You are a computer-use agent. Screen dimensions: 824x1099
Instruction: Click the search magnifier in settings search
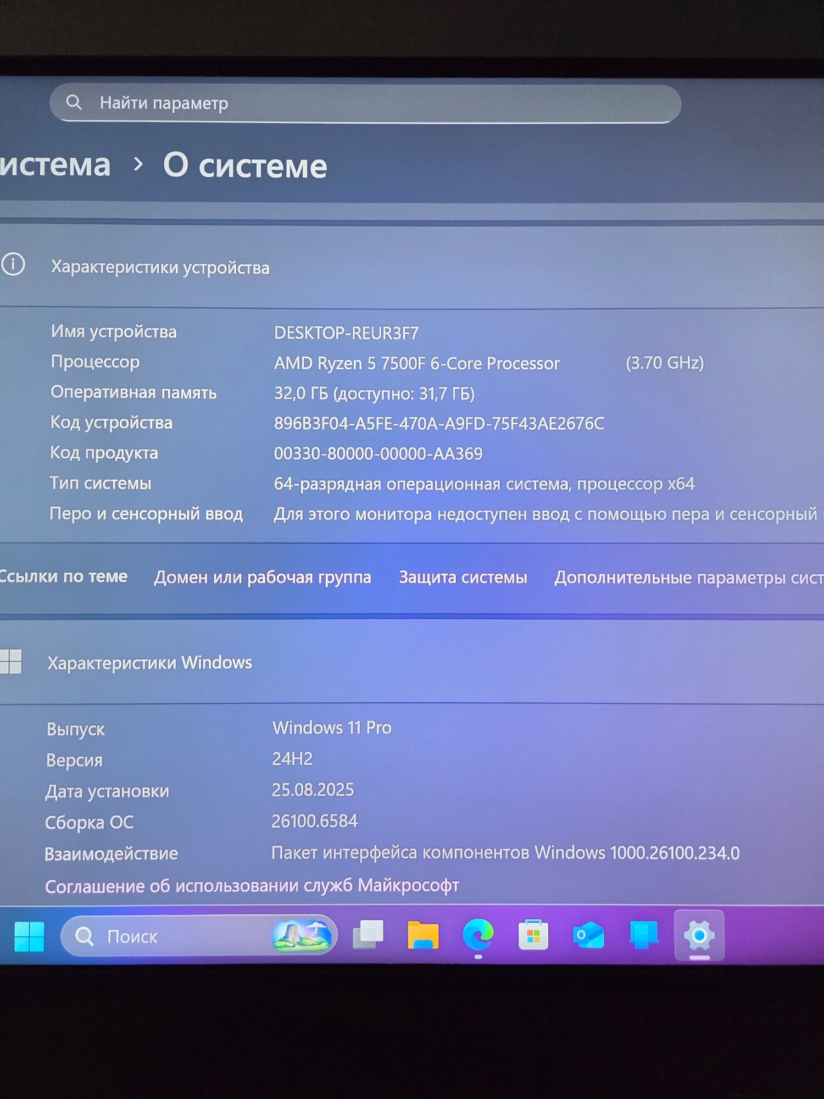74,102
